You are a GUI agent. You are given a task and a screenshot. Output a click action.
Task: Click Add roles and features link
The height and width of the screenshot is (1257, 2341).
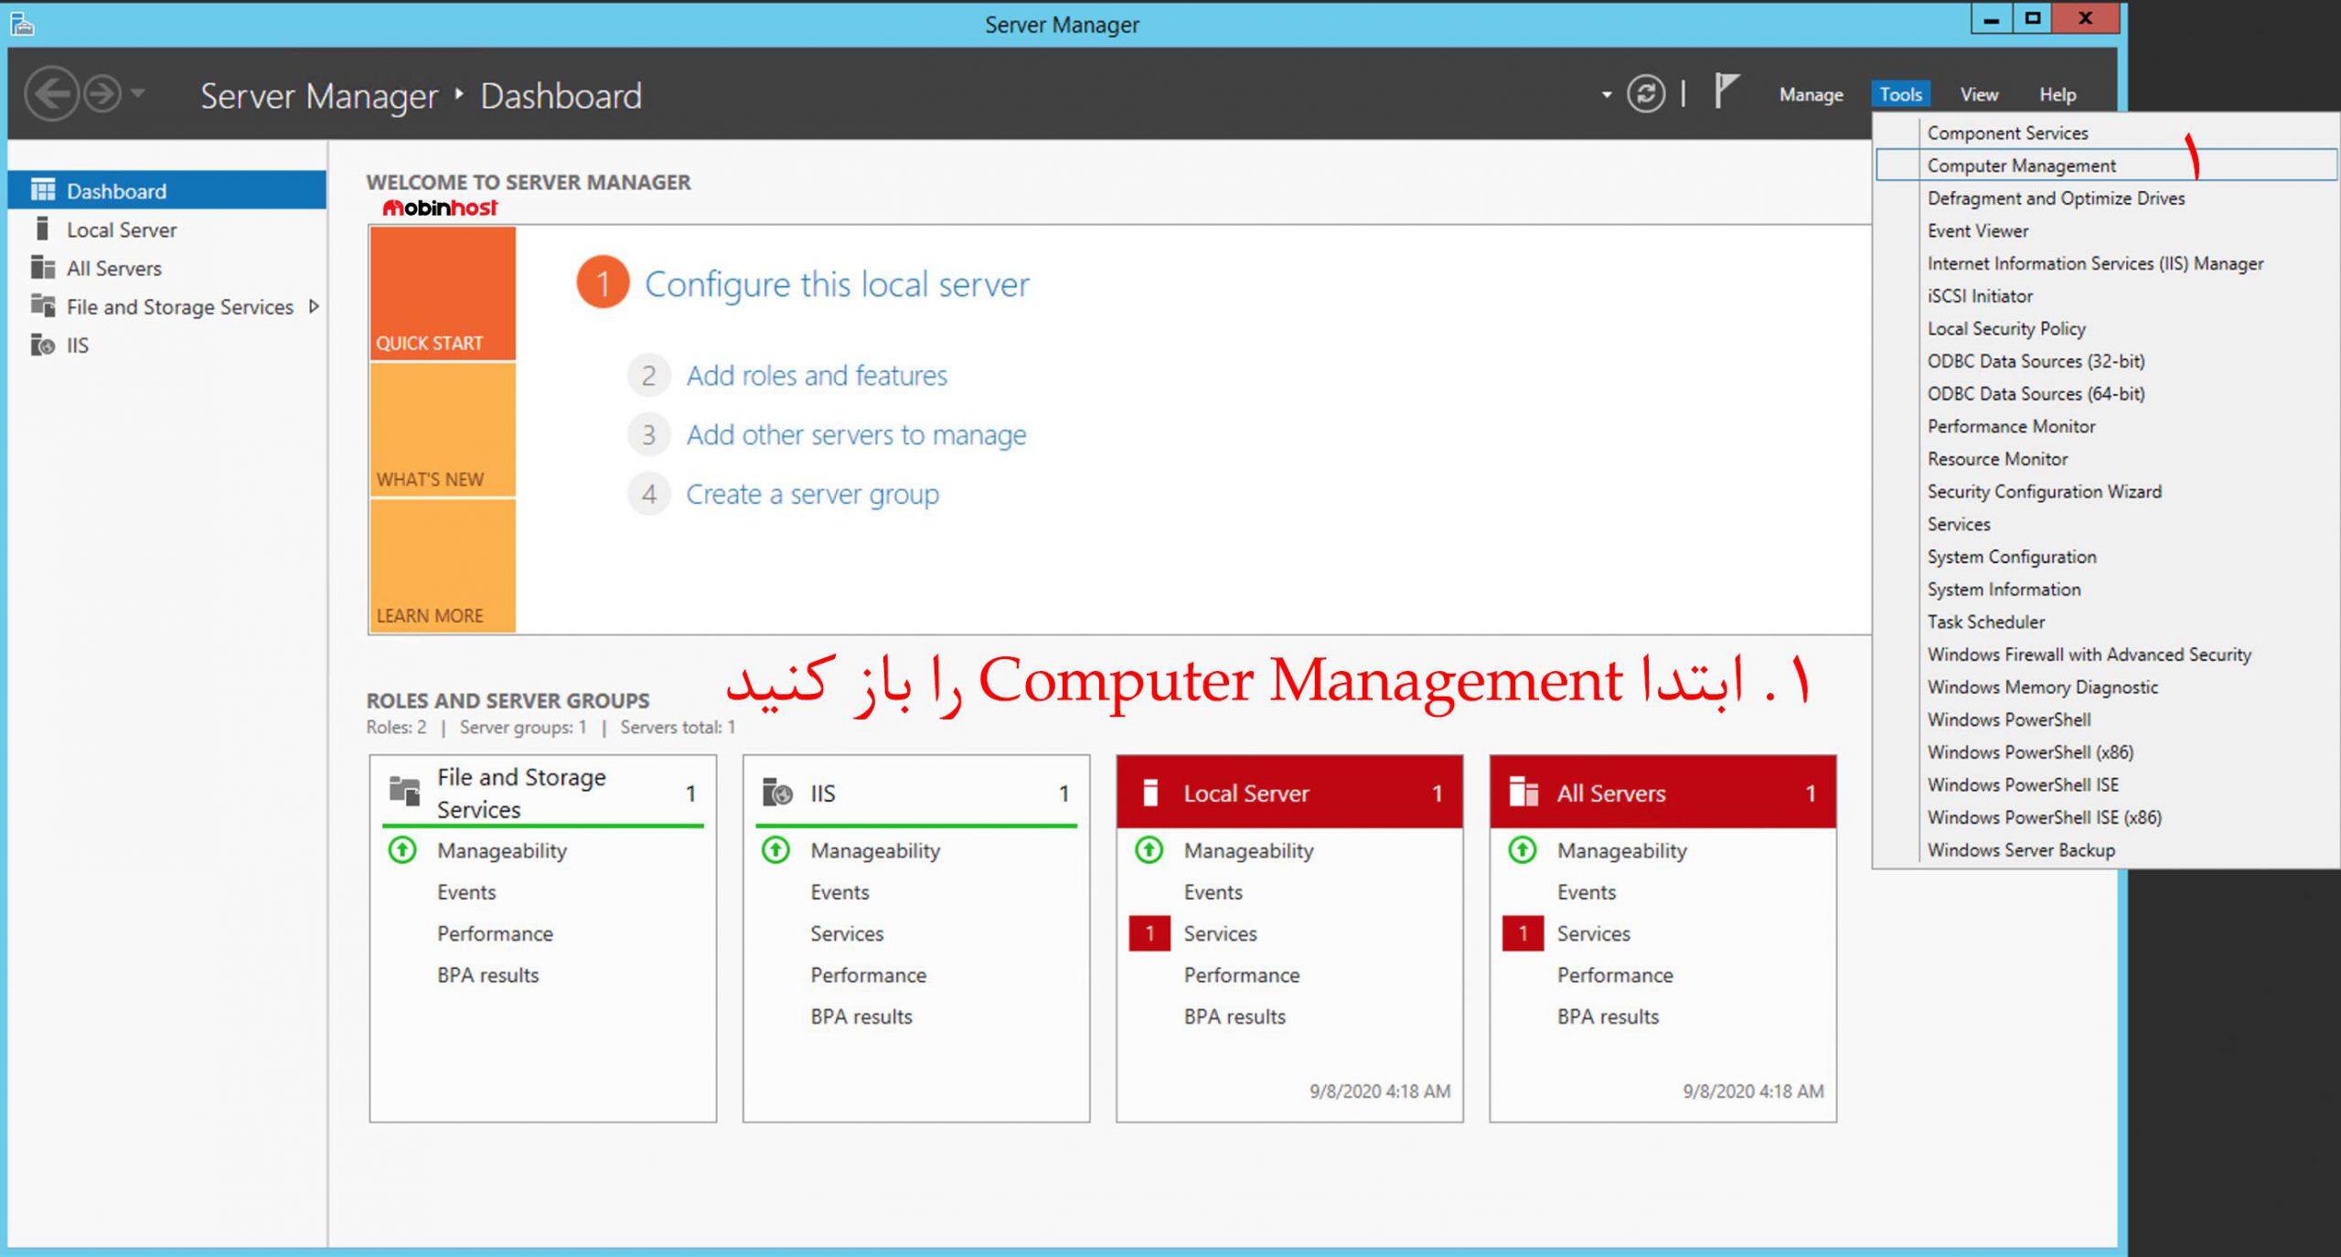pos(816,376)
